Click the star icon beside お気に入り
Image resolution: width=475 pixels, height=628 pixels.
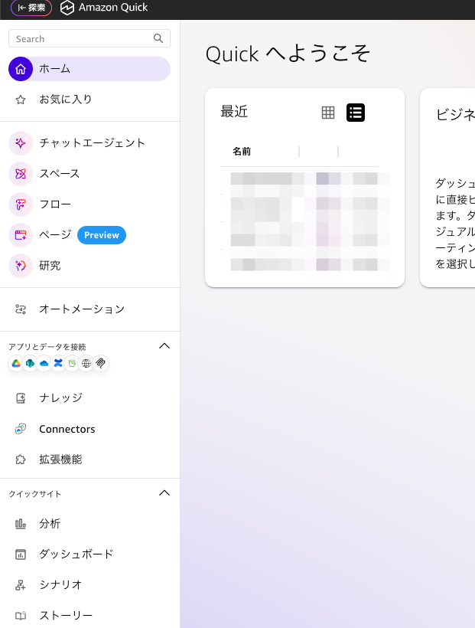click(21, 100)
